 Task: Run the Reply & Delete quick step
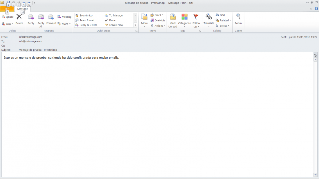[86, 25]
